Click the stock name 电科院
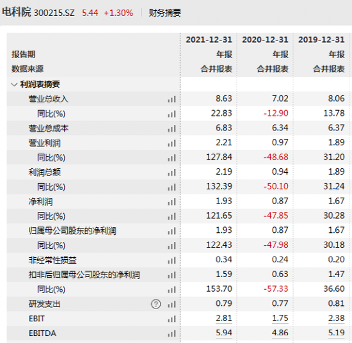The height and width of the screenshot is (343, 352). (x=17, y=12)
